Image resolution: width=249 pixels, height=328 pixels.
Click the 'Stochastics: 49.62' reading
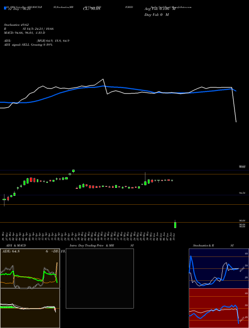[x=15, y=25]
